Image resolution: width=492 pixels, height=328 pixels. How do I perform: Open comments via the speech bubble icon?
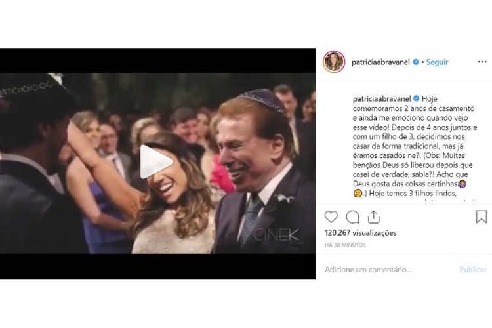352,217
